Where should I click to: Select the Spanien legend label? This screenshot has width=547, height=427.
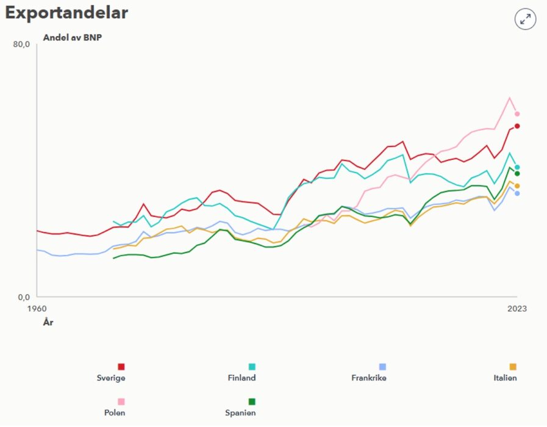(240, 412)
